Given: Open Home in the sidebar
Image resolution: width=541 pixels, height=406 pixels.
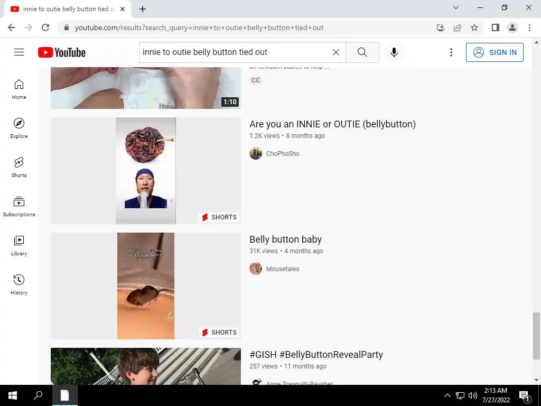Looking at the screenshot, I should tap(19, 89).
